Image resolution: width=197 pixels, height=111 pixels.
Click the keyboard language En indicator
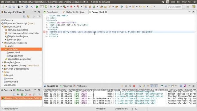tap(167, 2)
